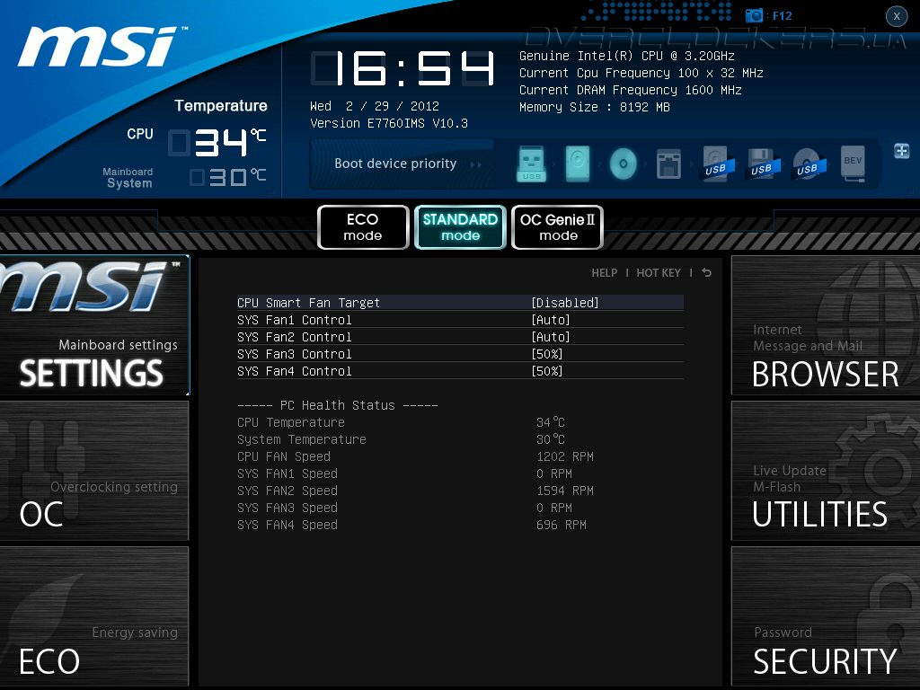This screenshot has width=920, height=690.
Task: Click date Wed 2 / 29 / 2012
Action: 375,106
